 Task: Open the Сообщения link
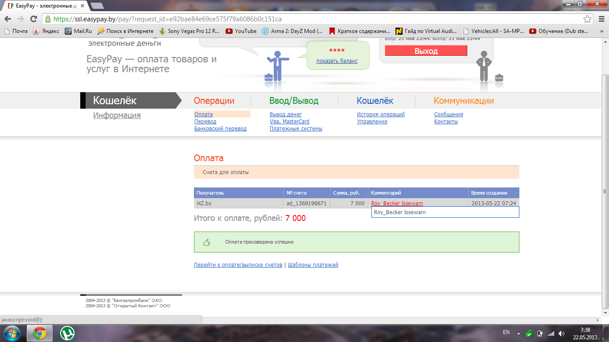pos(449,114)
